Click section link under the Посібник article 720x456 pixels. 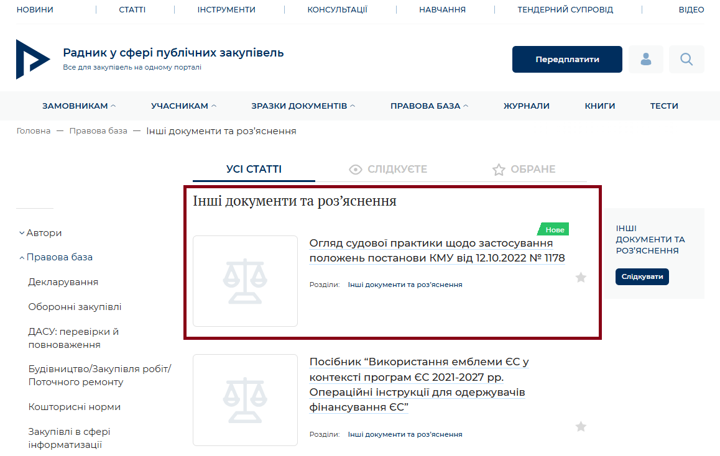[x=405, y=434]
